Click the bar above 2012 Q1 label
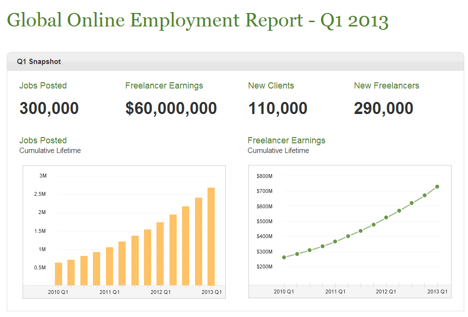Screen dimensions: 468x317 [x=160, y=254]
